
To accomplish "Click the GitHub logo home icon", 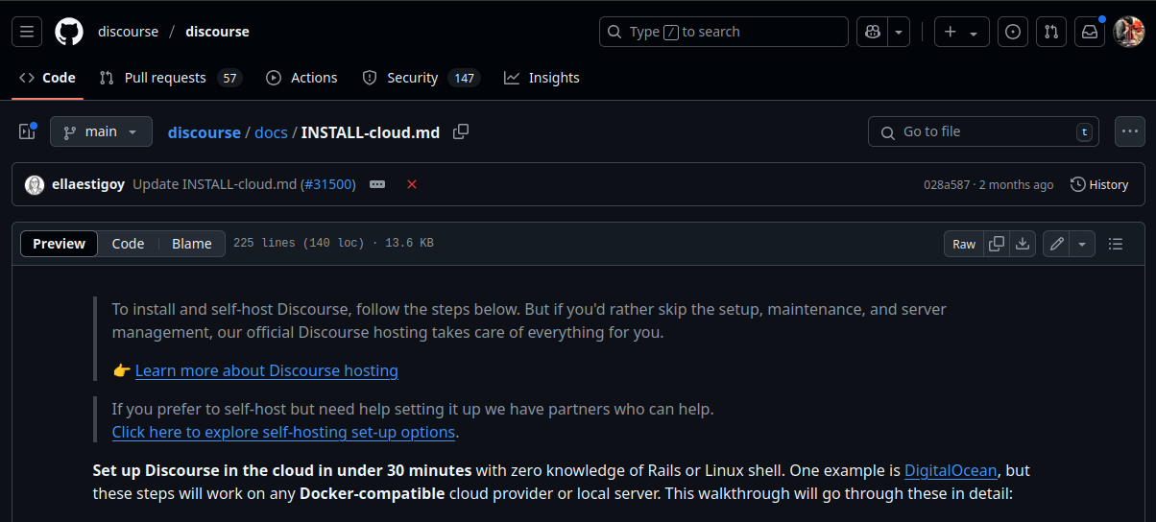I will coord(69,32).
